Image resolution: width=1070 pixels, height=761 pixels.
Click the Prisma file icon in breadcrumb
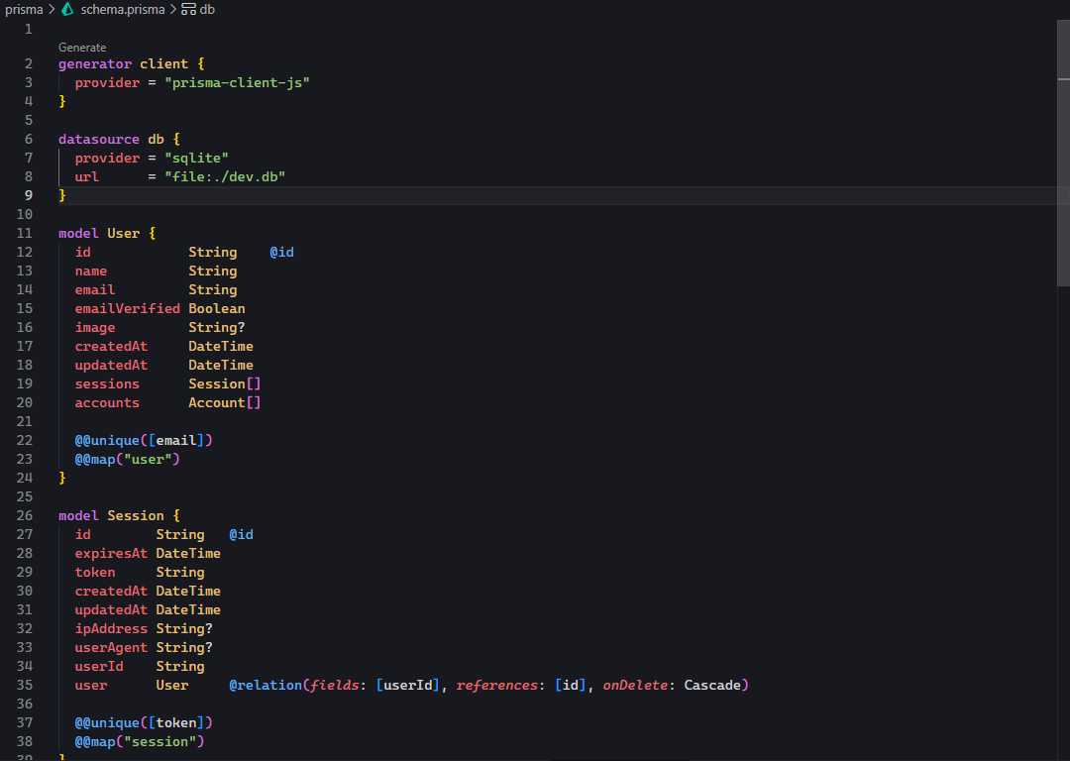pyautogui.click(x=67, y=10)
